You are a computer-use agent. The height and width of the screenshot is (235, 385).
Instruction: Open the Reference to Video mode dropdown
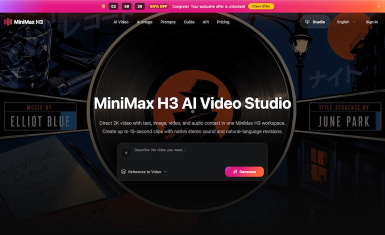144,171
